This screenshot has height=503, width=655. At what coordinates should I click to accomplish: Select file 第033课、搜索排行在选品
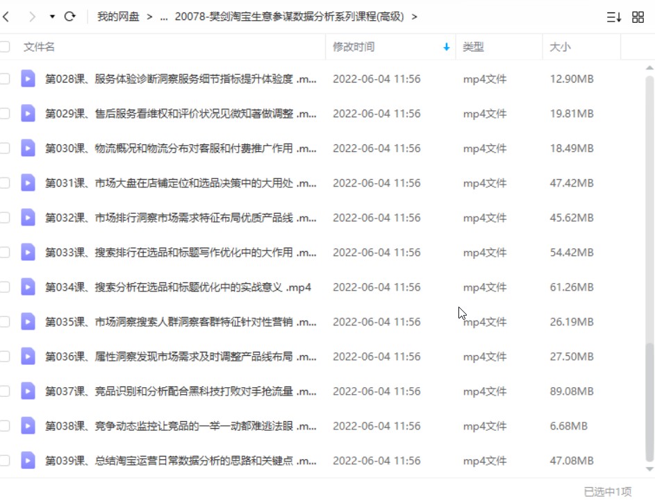pos(181,253)
